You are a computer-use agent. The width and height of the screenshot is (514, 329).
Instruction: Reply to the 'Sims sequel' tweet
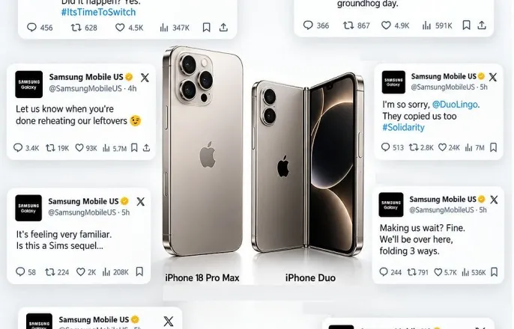click(x=20, y=271)
